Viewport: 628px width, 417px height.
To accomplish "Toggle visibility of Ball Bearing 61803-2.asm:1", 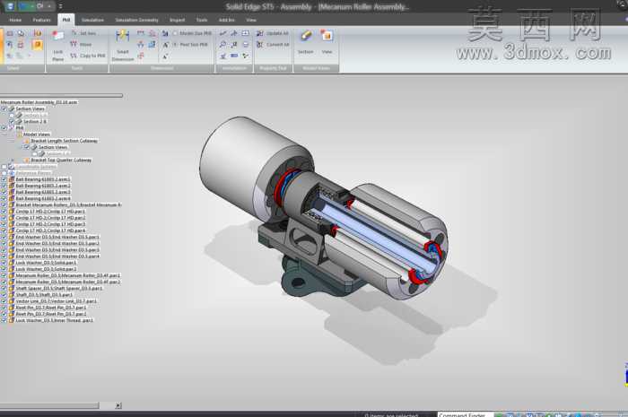I will click(x=4, y=179).
